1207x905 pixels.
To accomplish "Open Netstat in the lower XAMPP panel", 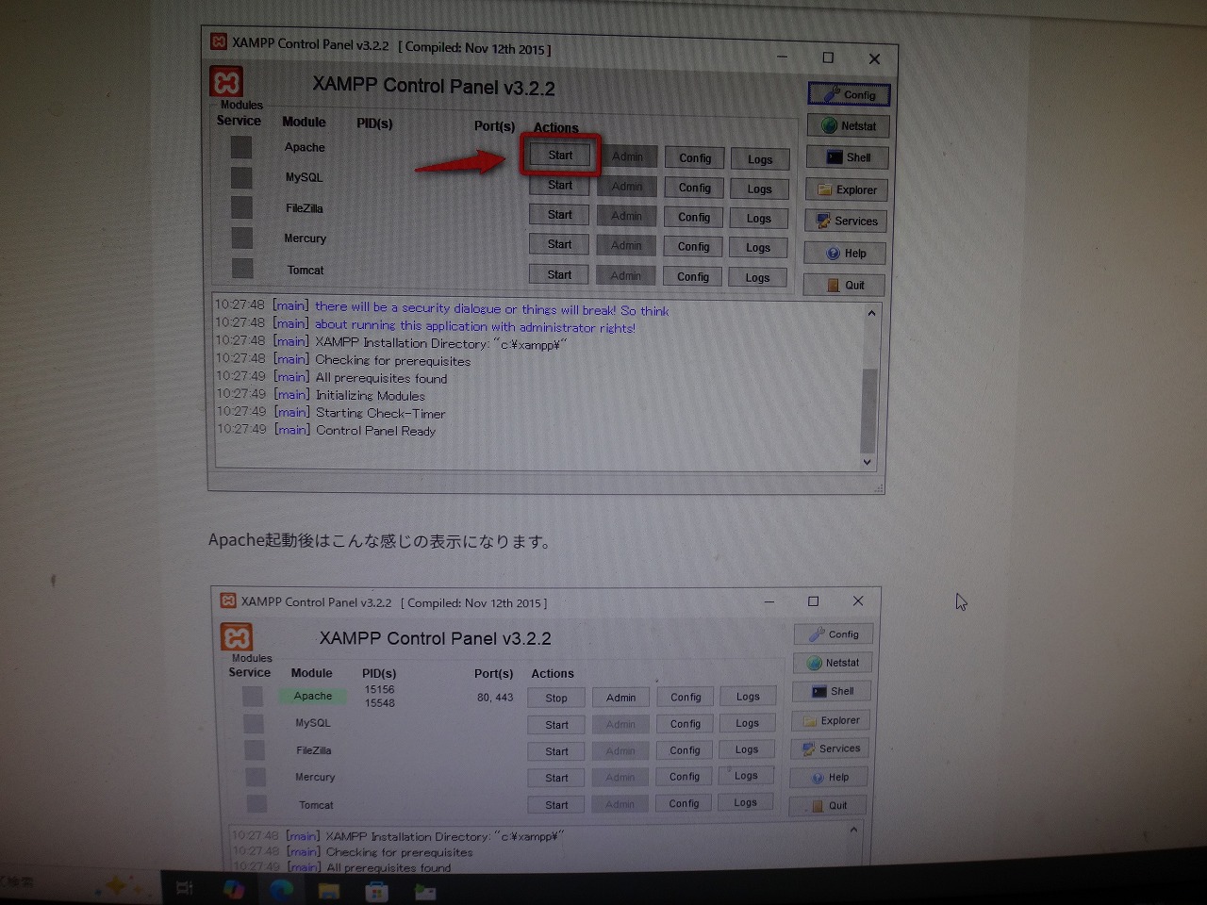I will 833,663.
